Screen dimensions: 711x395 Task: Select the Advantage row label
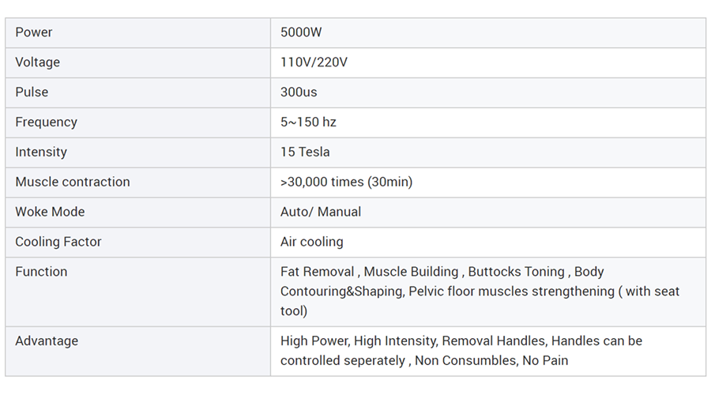[x=47, y=341]
